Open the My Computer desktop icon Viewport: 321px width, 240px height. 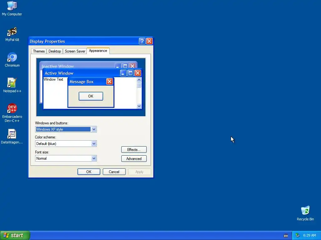click(x=12, y=8)
